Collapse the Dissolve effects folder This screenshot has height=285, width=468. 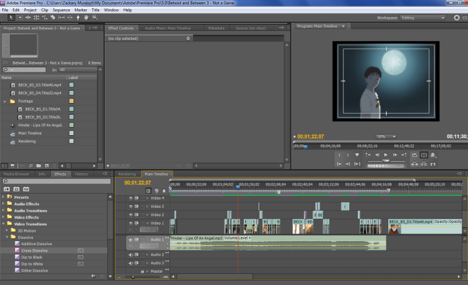coord(7,237)
